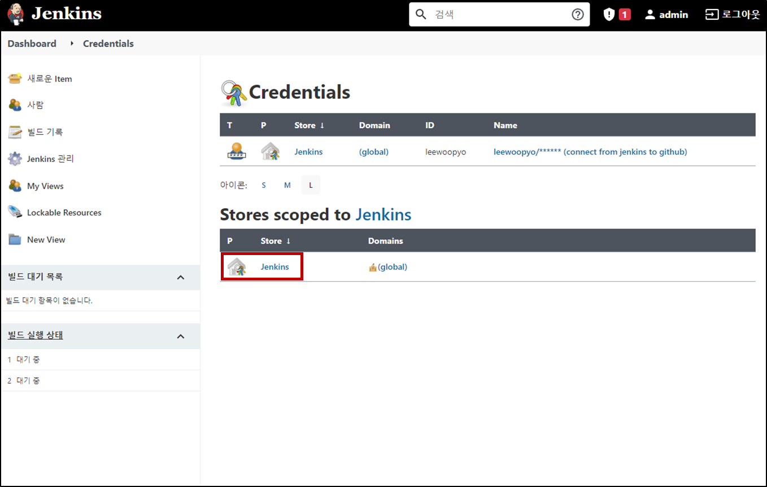Open (global) domain link in credentials table
The height and width of the screenshot is (487, 767).
pos(374,152)
